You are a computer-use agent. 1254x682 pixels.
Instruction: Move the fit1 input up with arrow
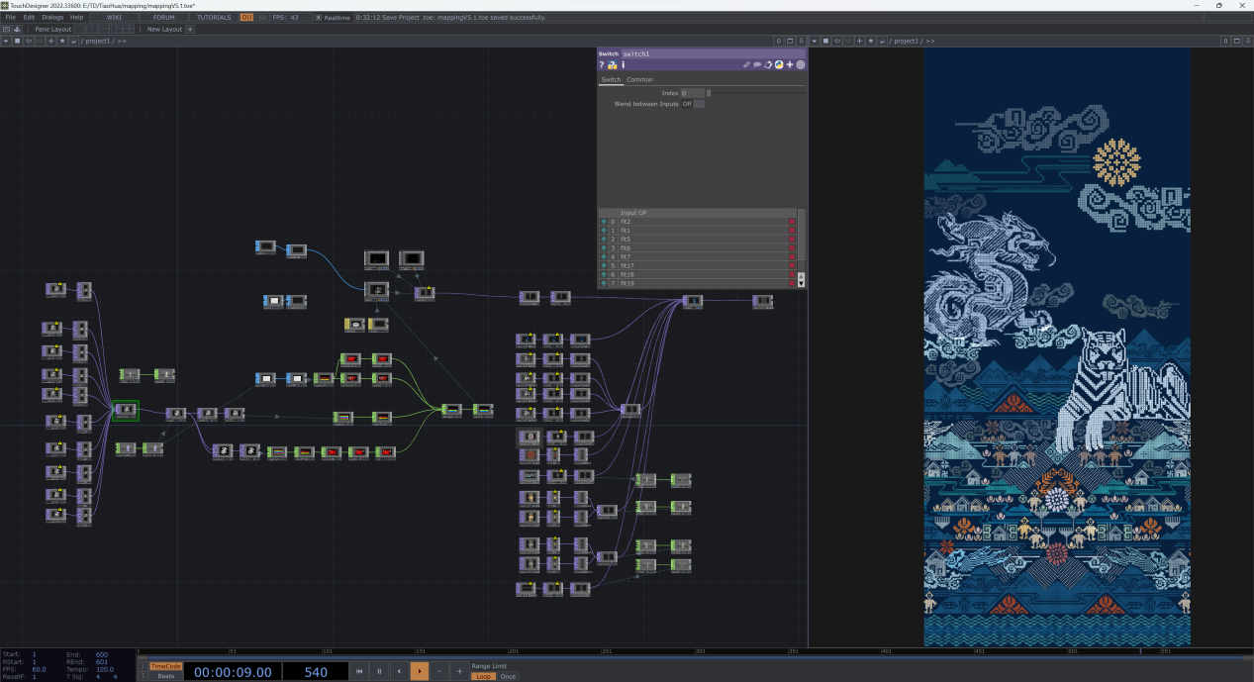[603, 231]
